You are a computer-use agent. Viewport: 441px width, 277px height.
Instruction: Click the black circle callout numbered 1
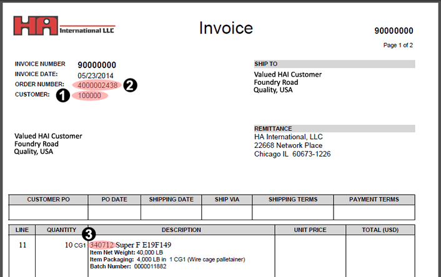[x=62, y=95]
